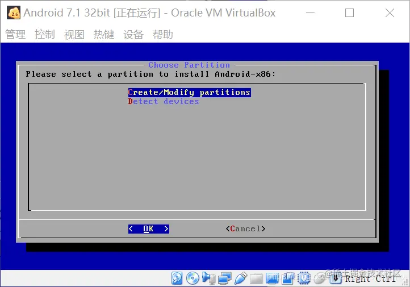Open the 热键 menu
The height and width of the screenshot is (287, 410).
(104, 34)
